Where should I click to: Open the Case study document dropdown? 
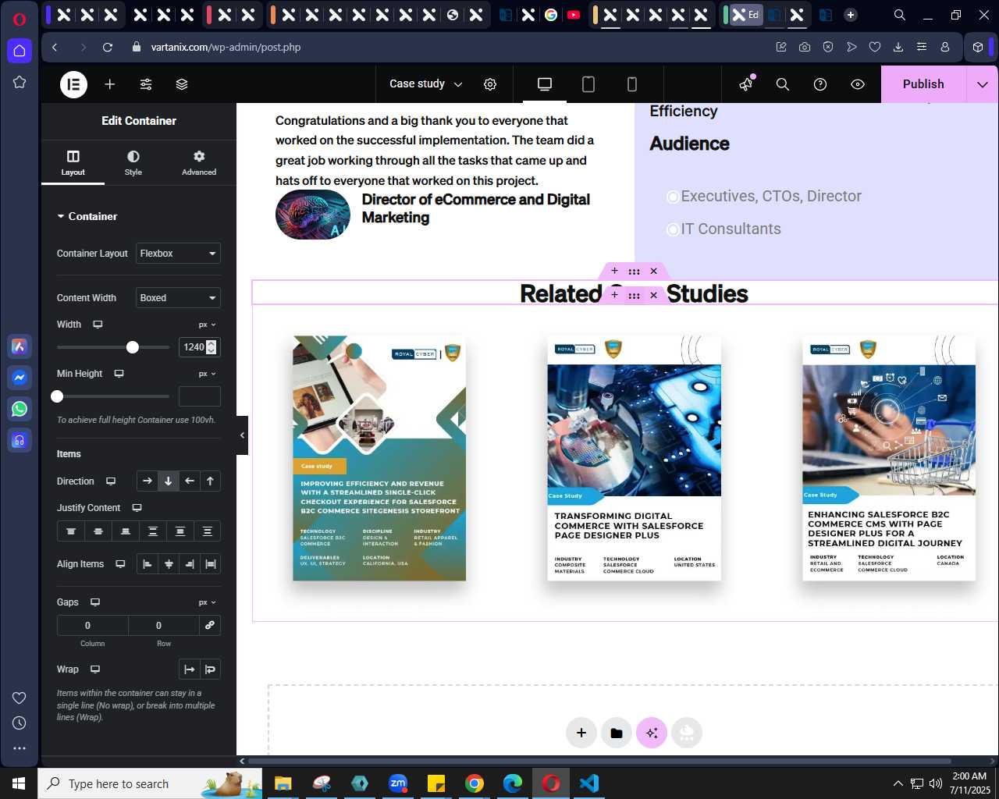425,84
